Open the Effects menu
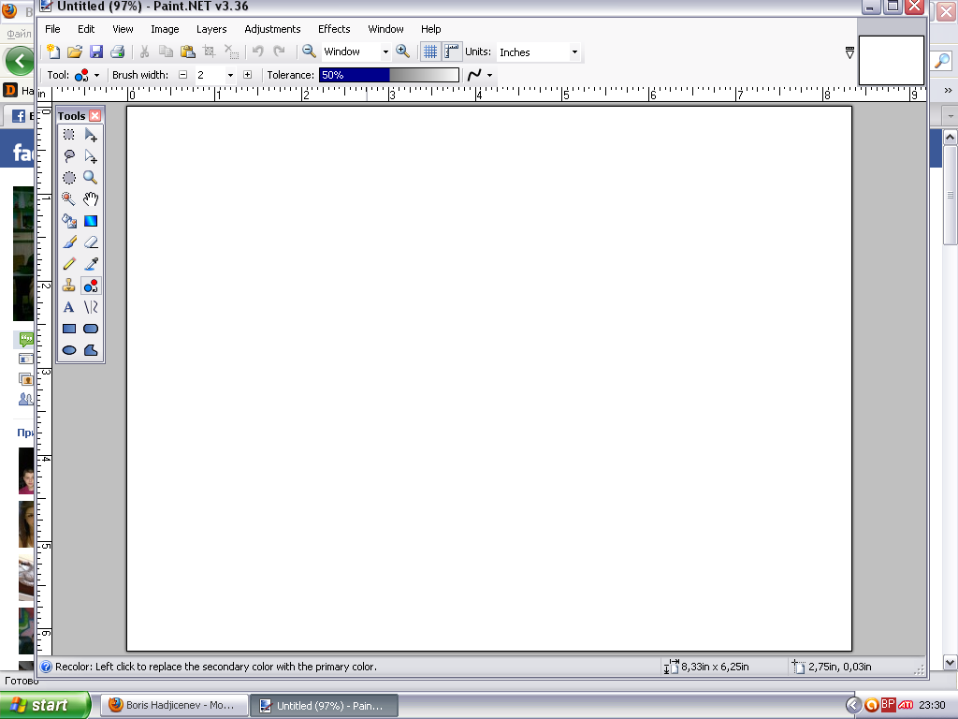 pos(334,29)
